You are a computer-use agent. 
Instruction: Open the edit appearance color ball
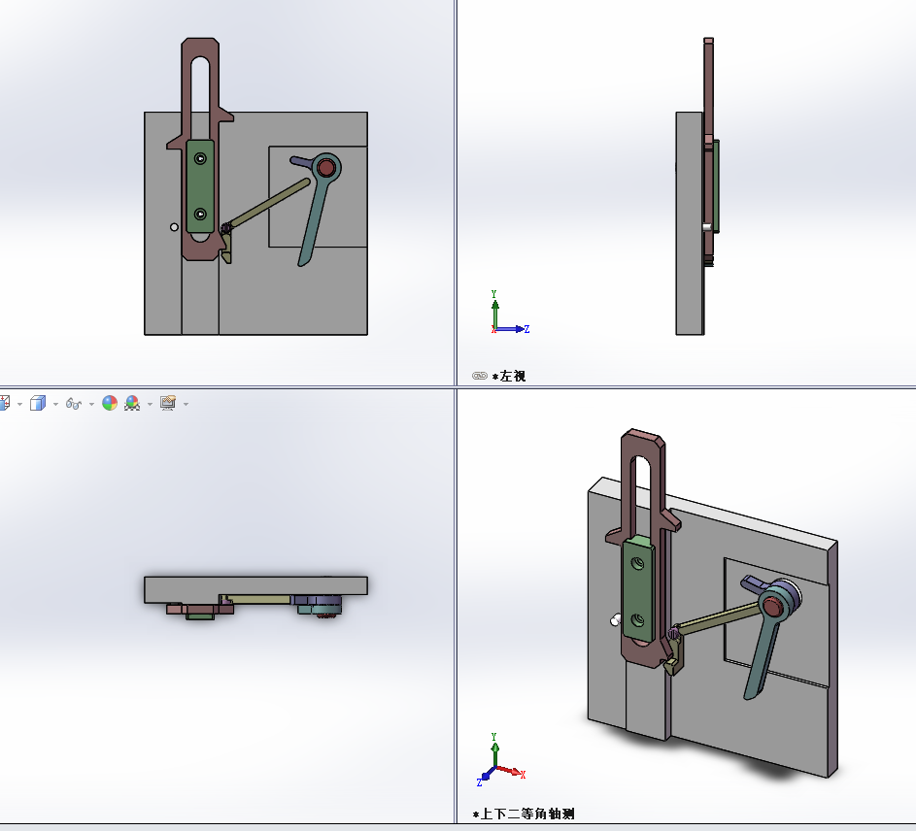pyautogui.click(x=110, y=403)
